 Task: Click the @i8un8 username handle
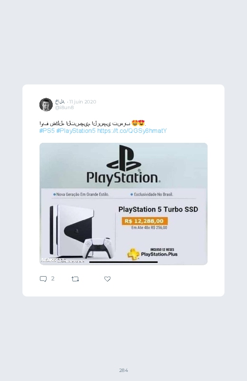64,107
